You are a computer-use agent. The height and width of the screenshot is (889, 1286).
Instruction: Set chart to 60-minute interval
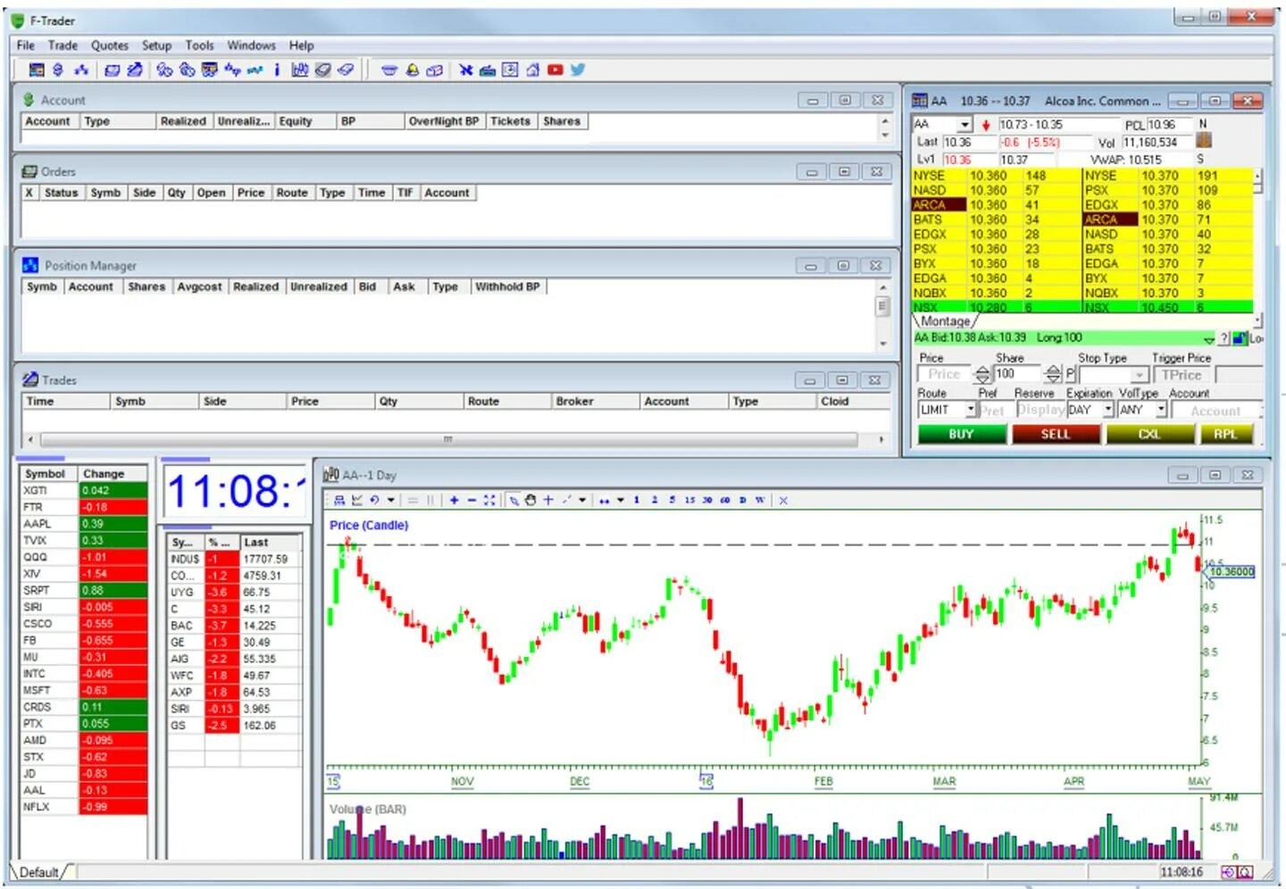click(x=725, y=500)
